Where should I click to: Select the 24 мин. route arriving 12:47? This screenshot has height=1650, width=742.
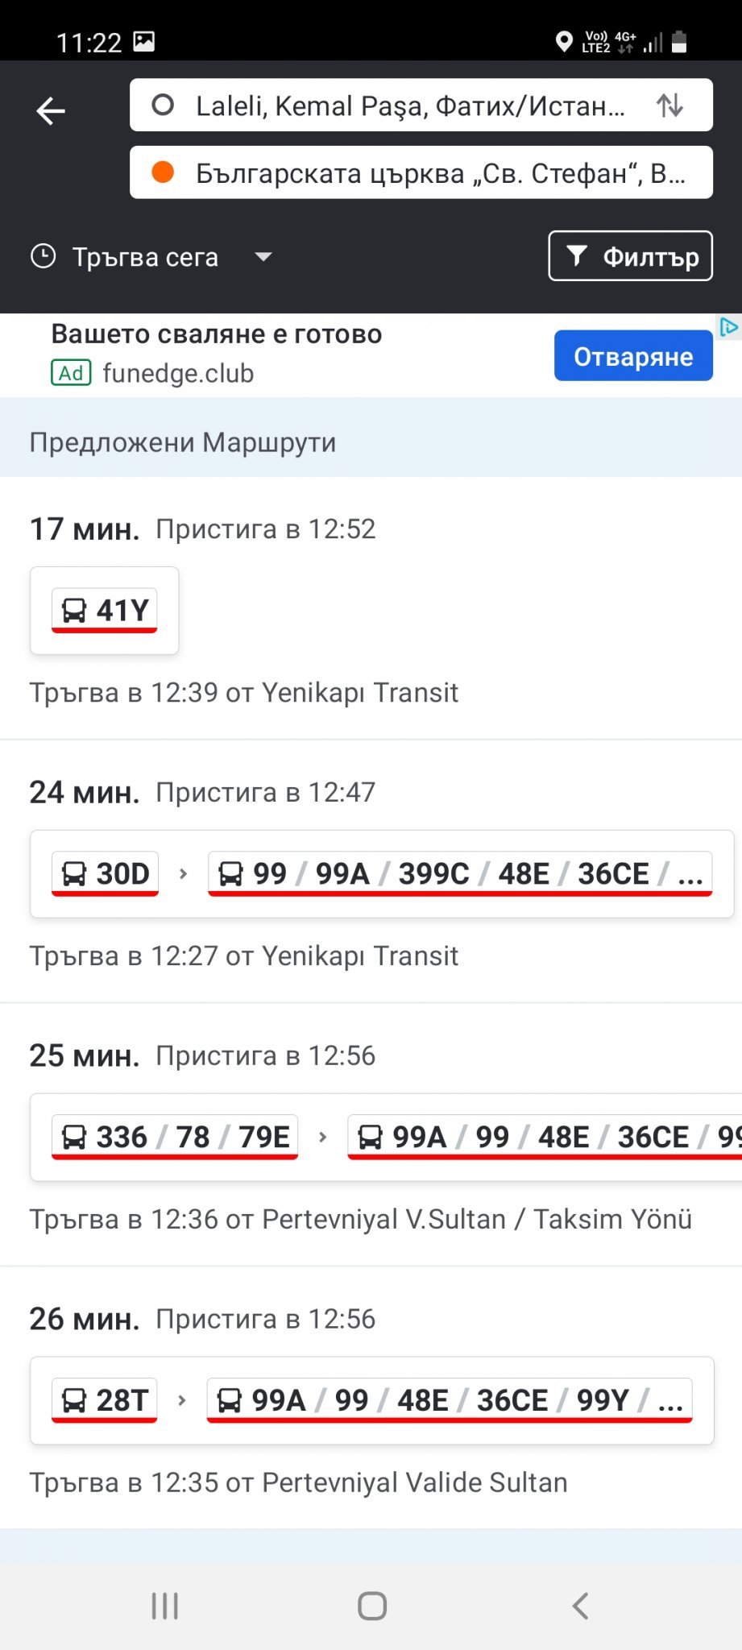click(371, 793)
